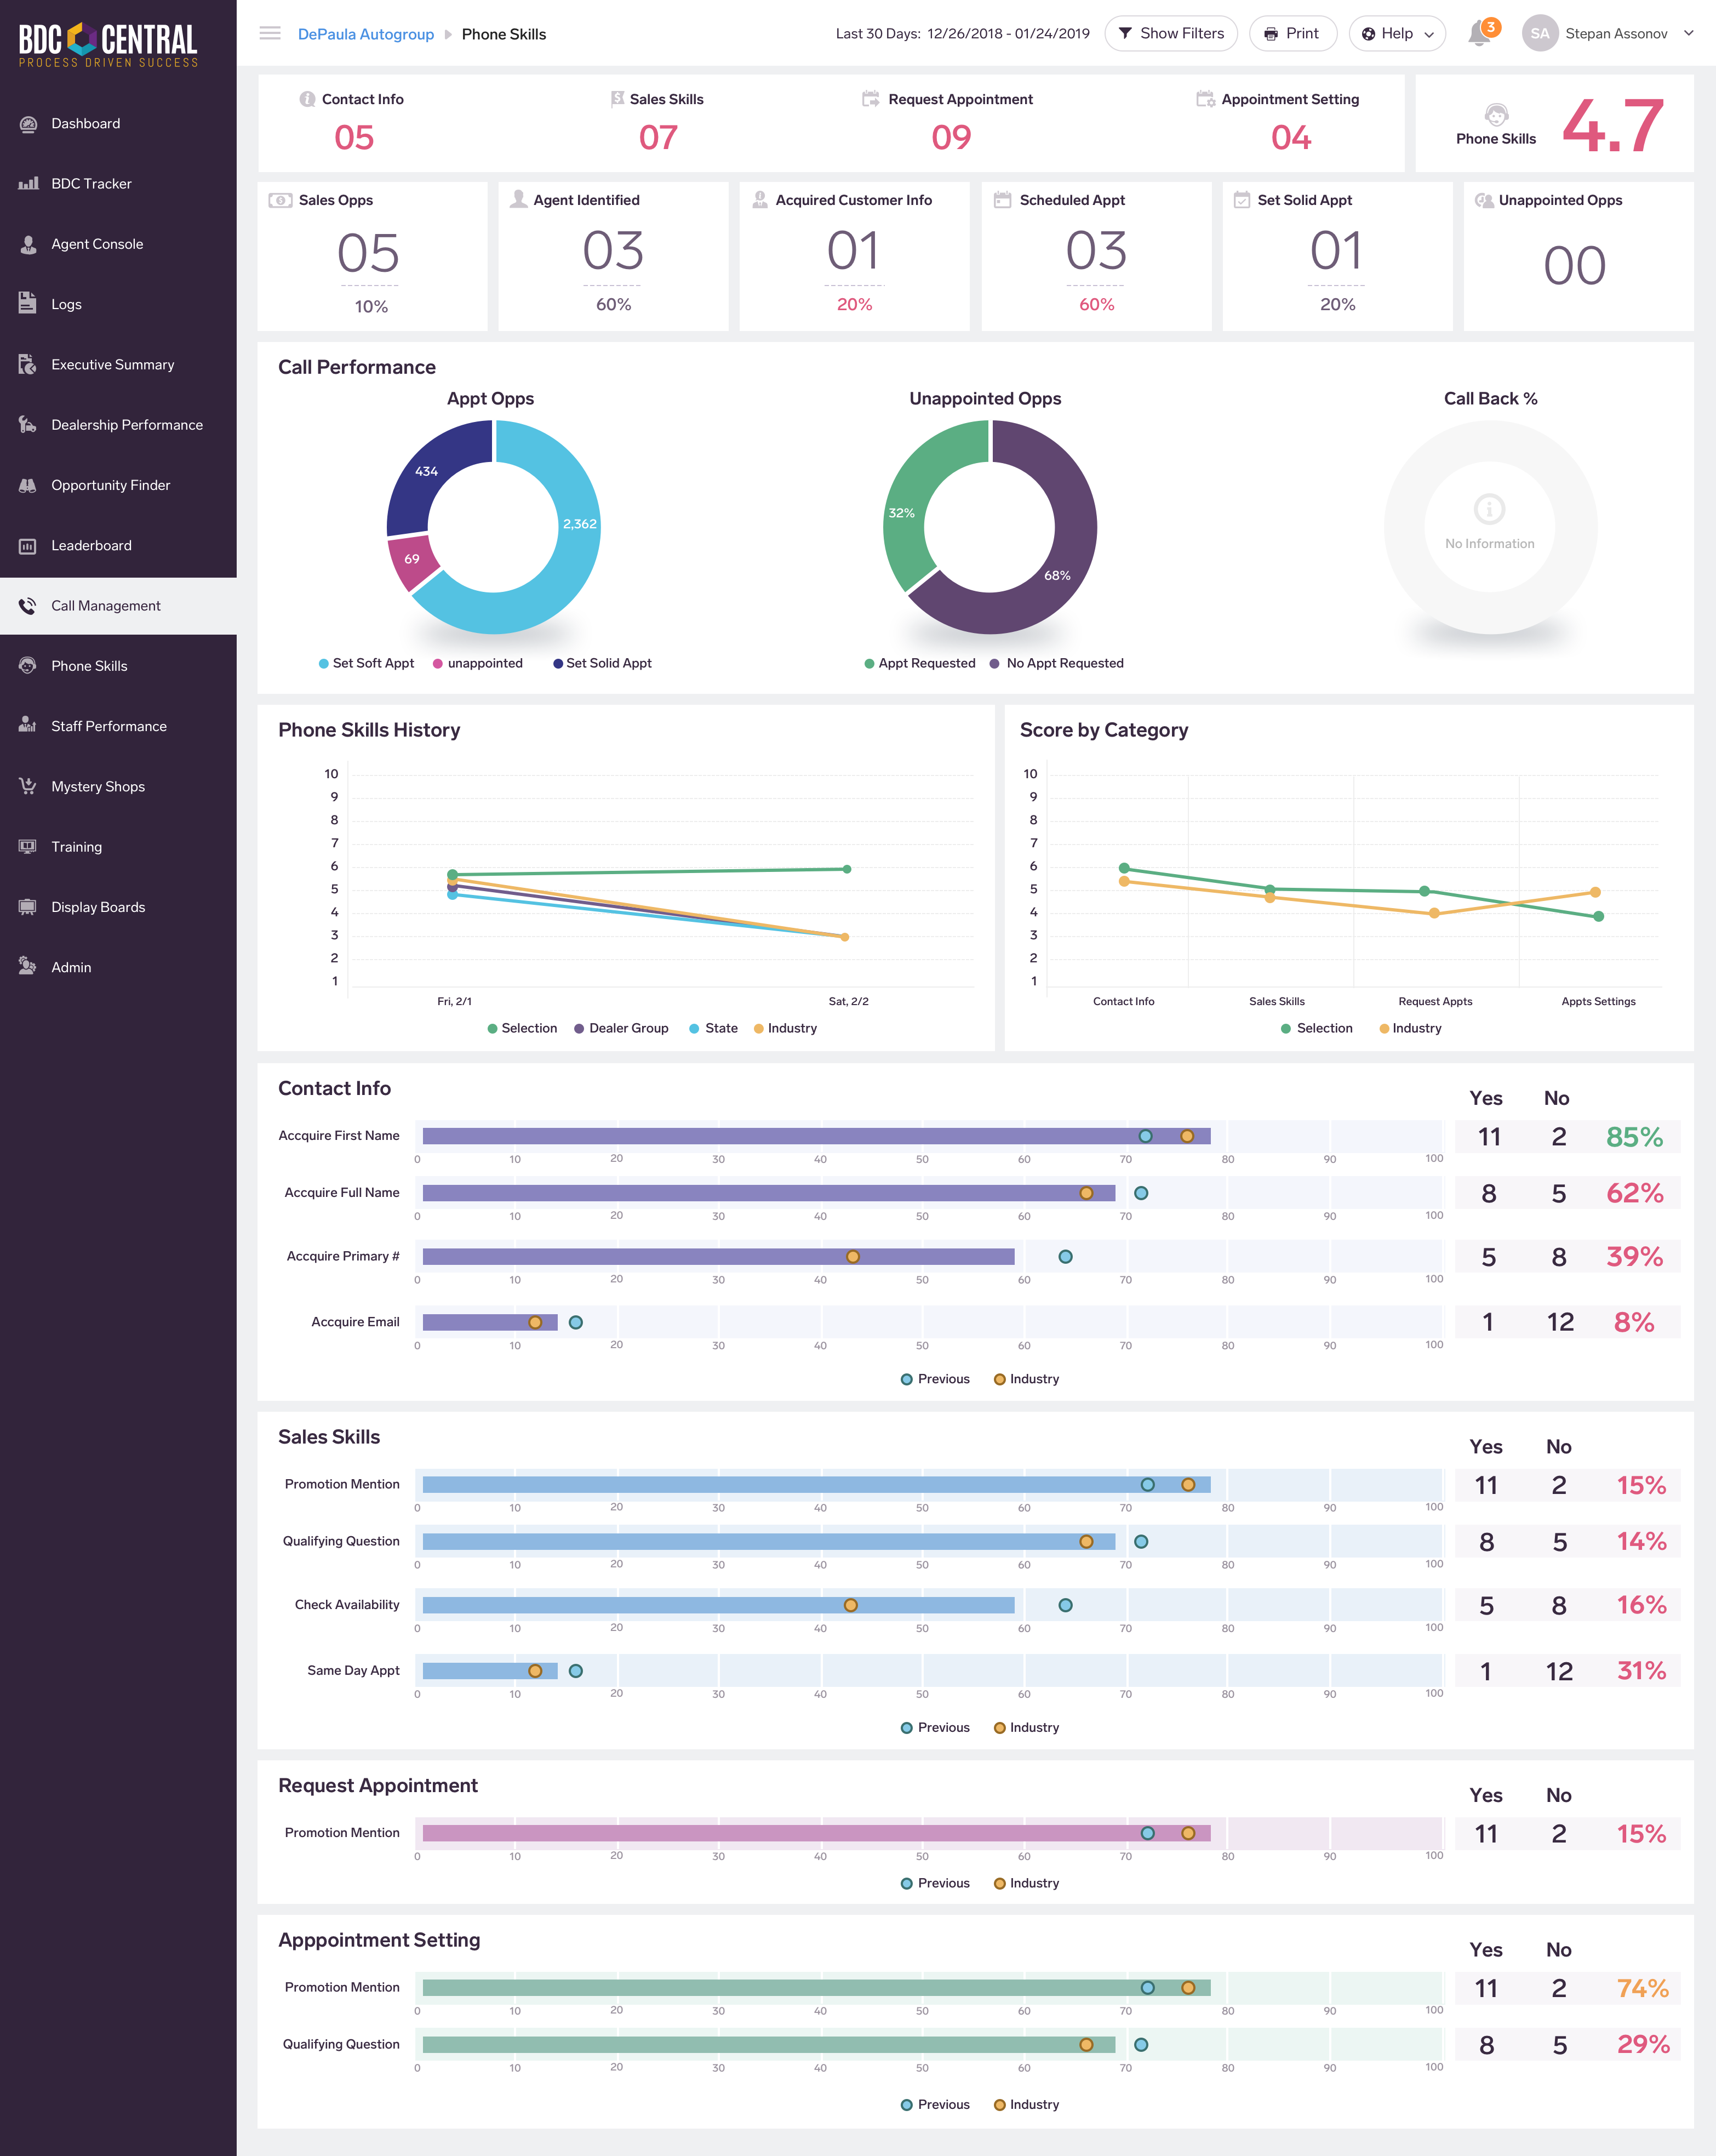1716x2156 pixels.
Task: Show Filters panel
Action: (1170, 34)
